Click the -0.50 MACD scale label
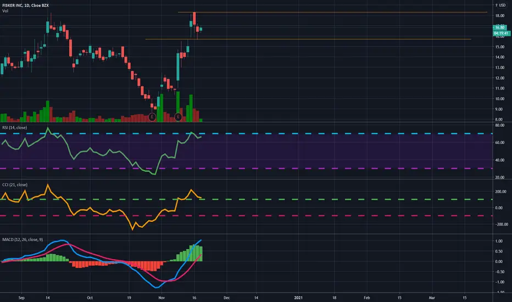The width and height of the screenshot is (512, 302). tap(499, 272)
